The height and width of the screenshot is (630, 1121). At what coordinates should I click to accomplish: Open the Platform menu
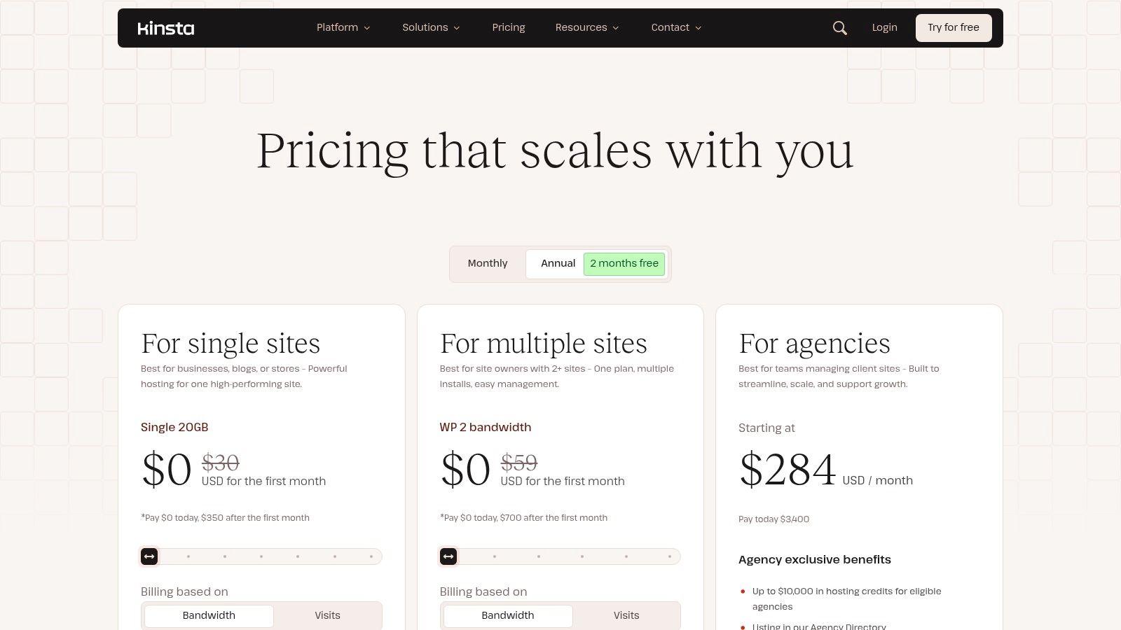[338, 27]
